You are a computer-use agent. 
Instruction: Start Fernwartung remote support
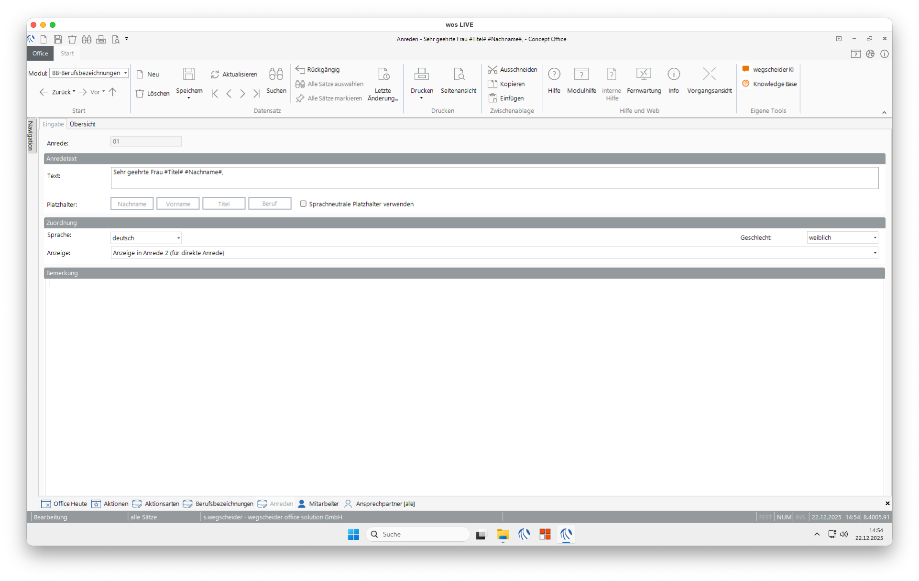pyautogui.click(x=644, y=74)
